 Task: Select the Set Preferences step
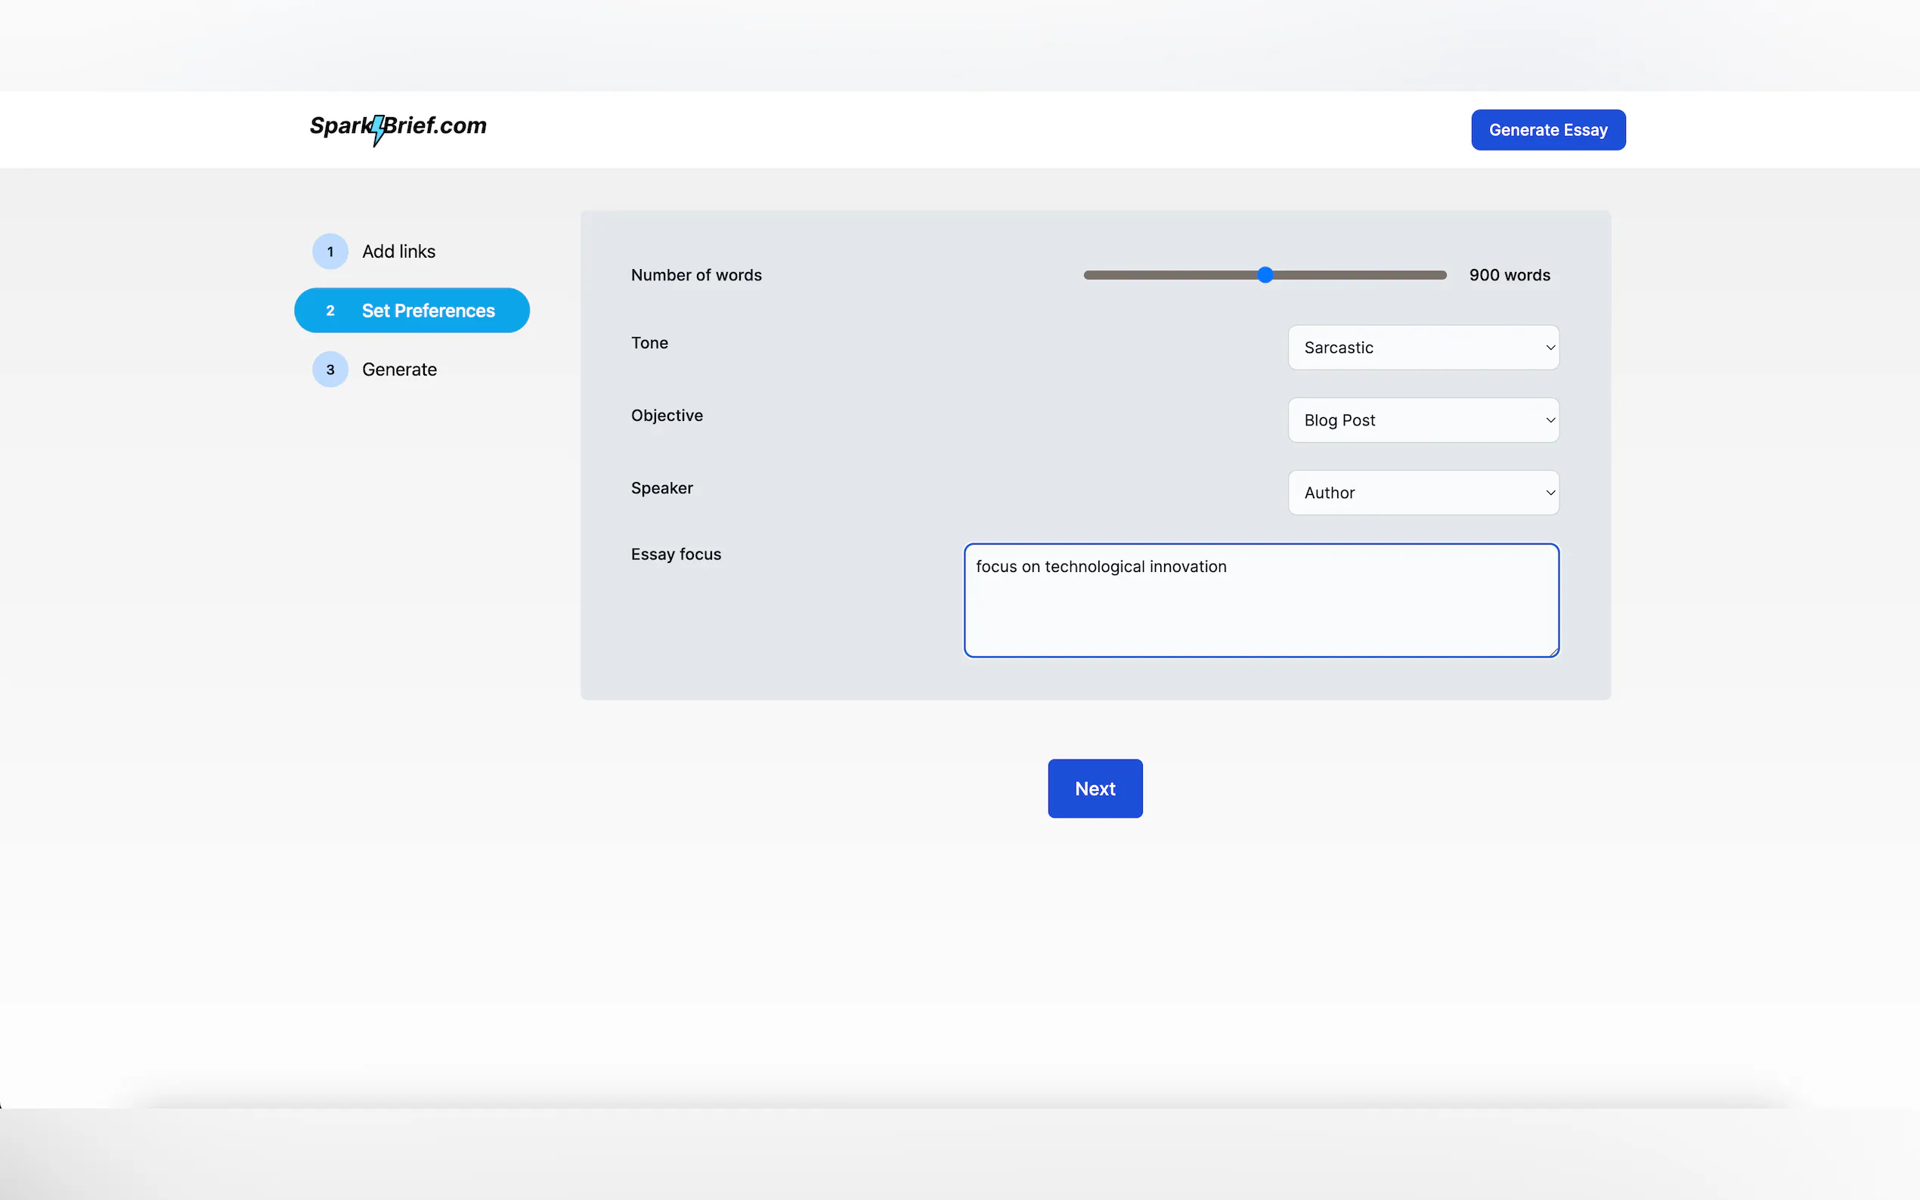click(x=428, y=311)
